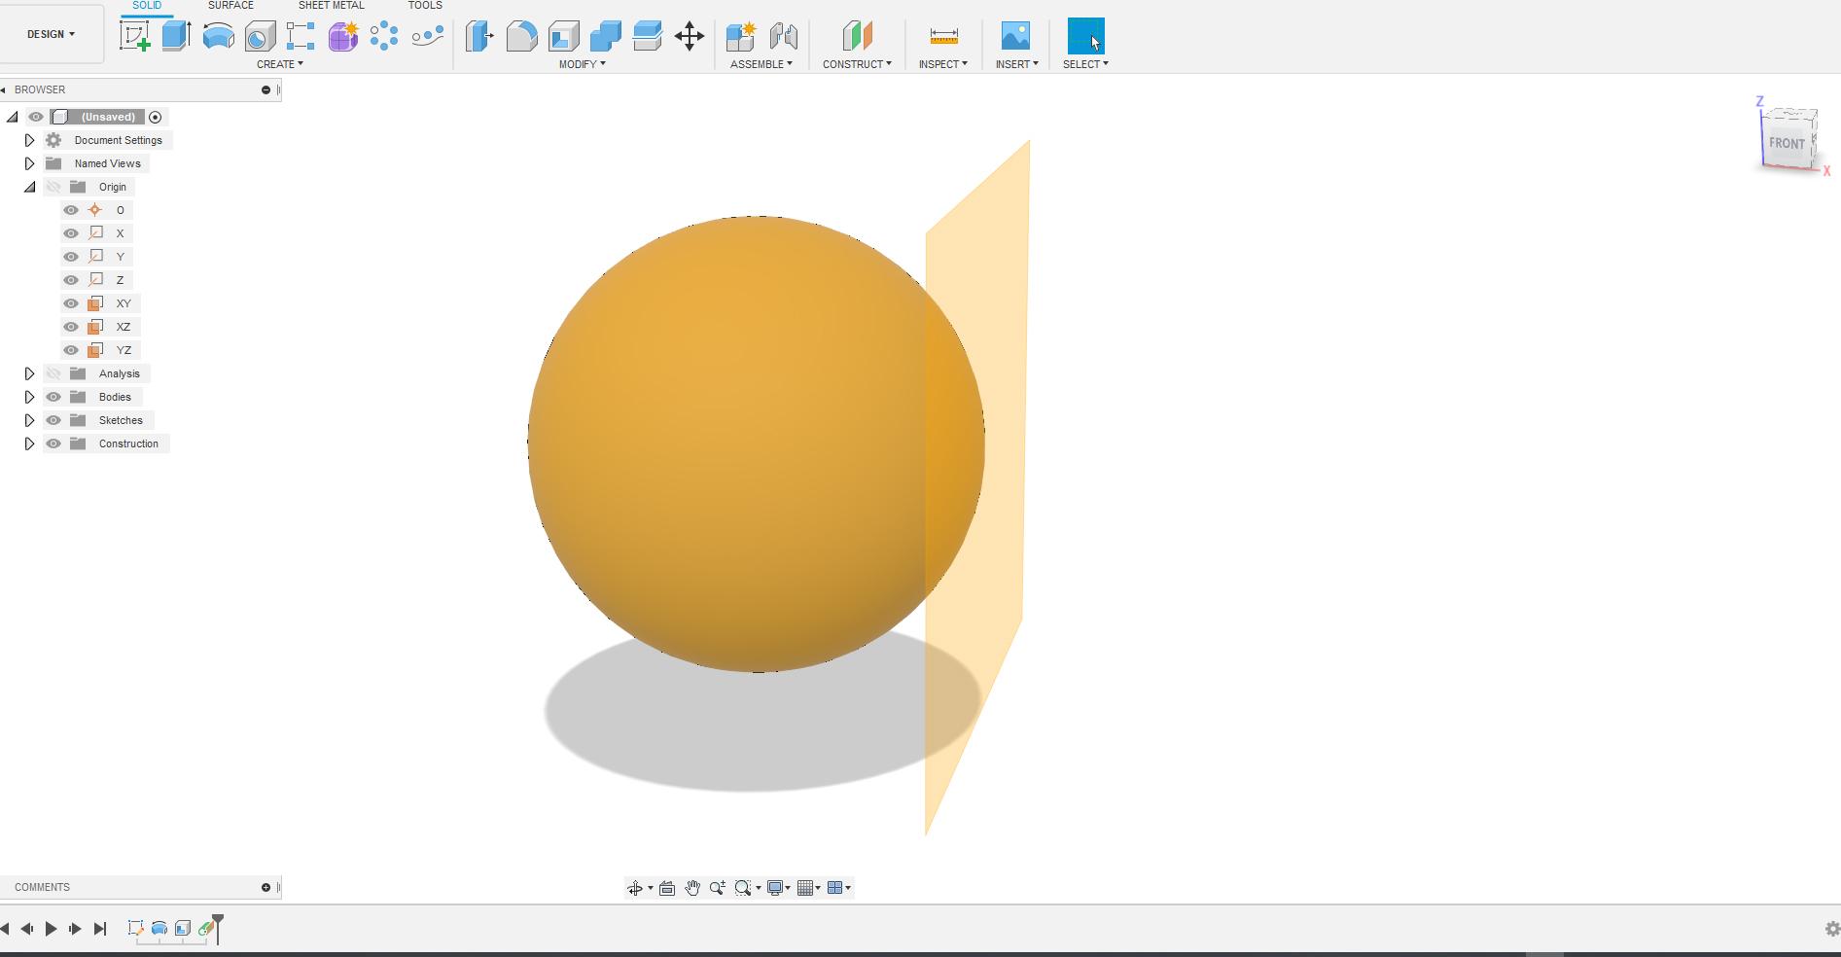This screenshot has height=957, width=1841.
Task: Select the Create Sketch tool
Action: (x=135, y=36)
